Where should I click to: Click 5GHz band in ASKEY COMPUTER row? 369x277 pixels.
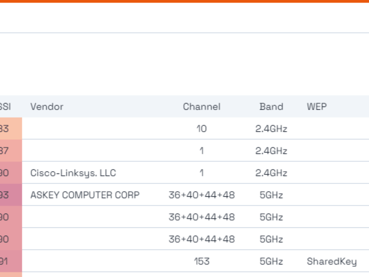271,195
